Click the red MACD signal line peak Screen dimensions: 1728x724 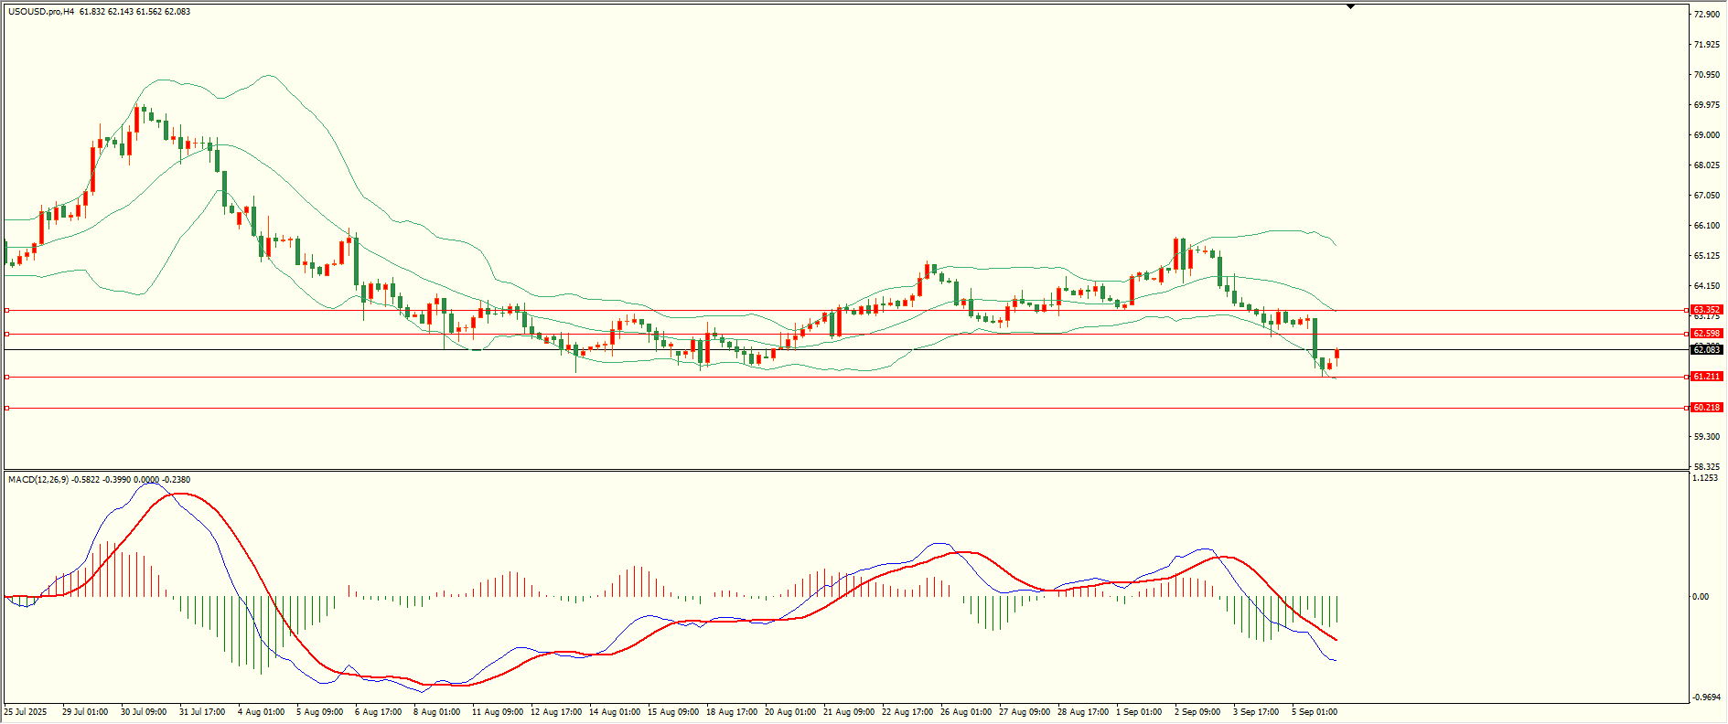coord(181,494)
